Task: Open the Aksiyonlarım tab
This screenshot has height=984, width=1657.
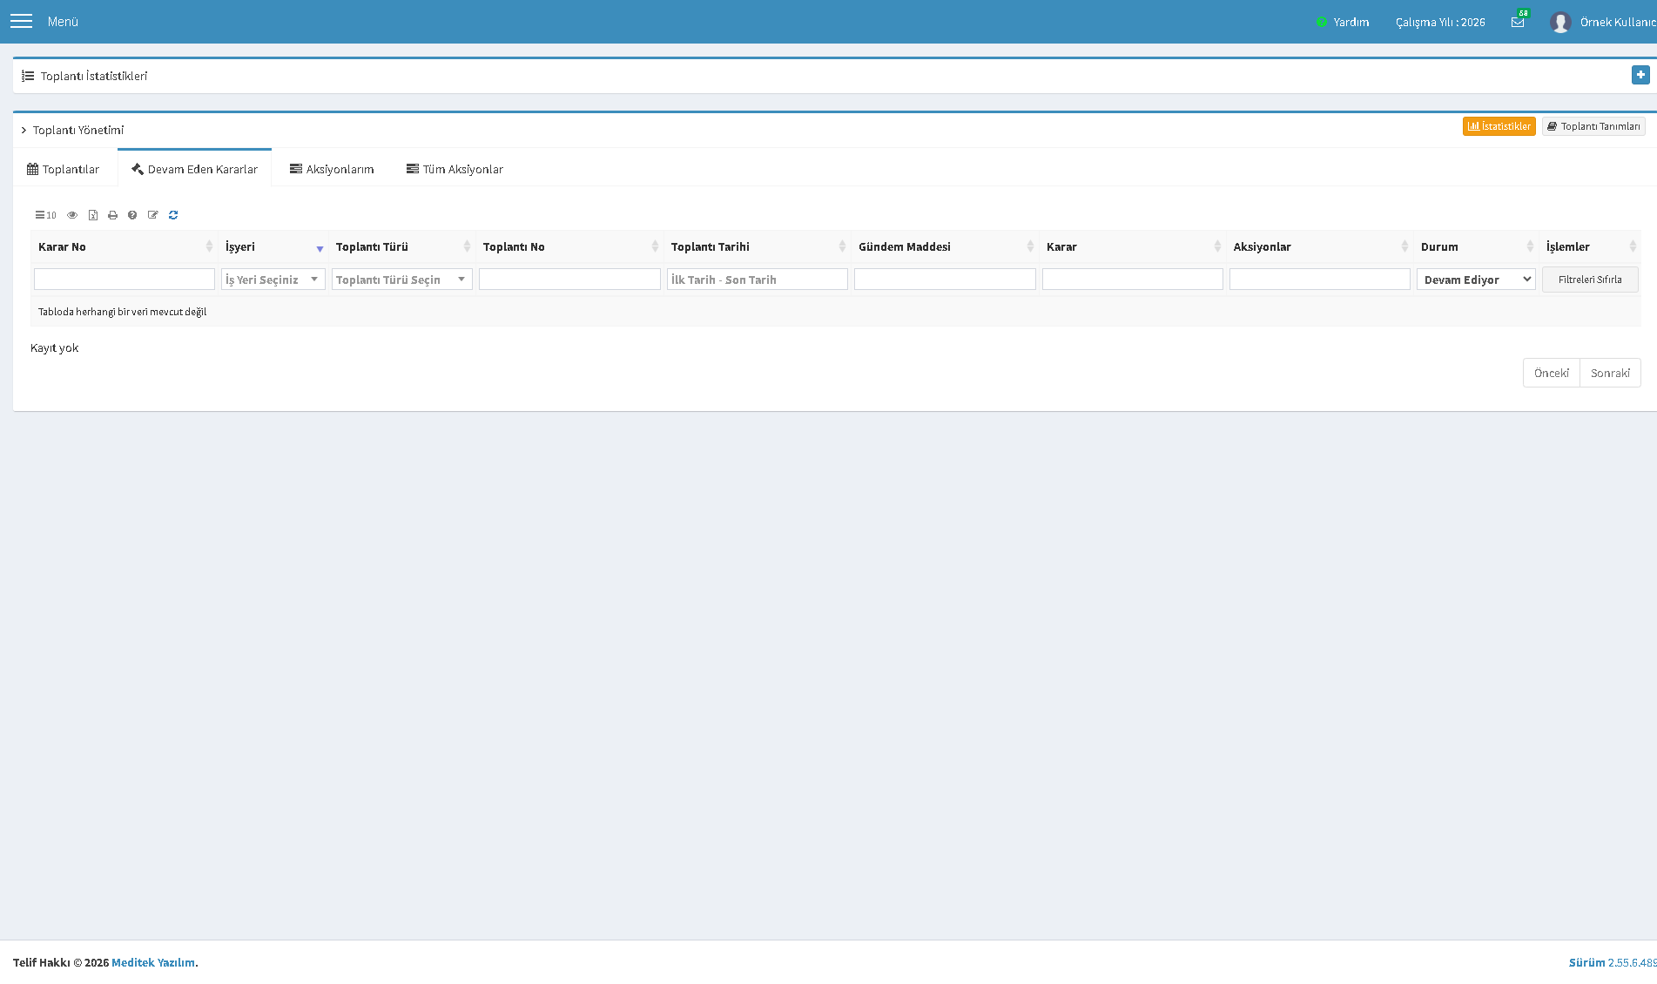Action: click(332, 169)
